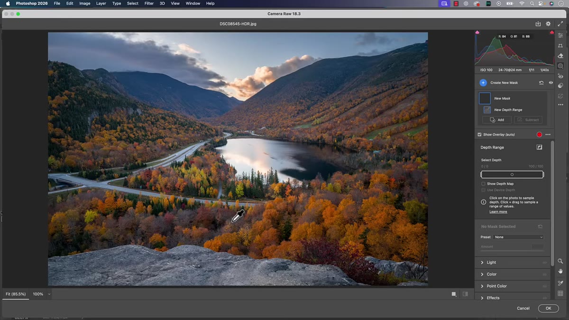The height and width of the screenshot is (320, 569).
Task: Select the Crop and Geometry tool
Action: point(560,46)
